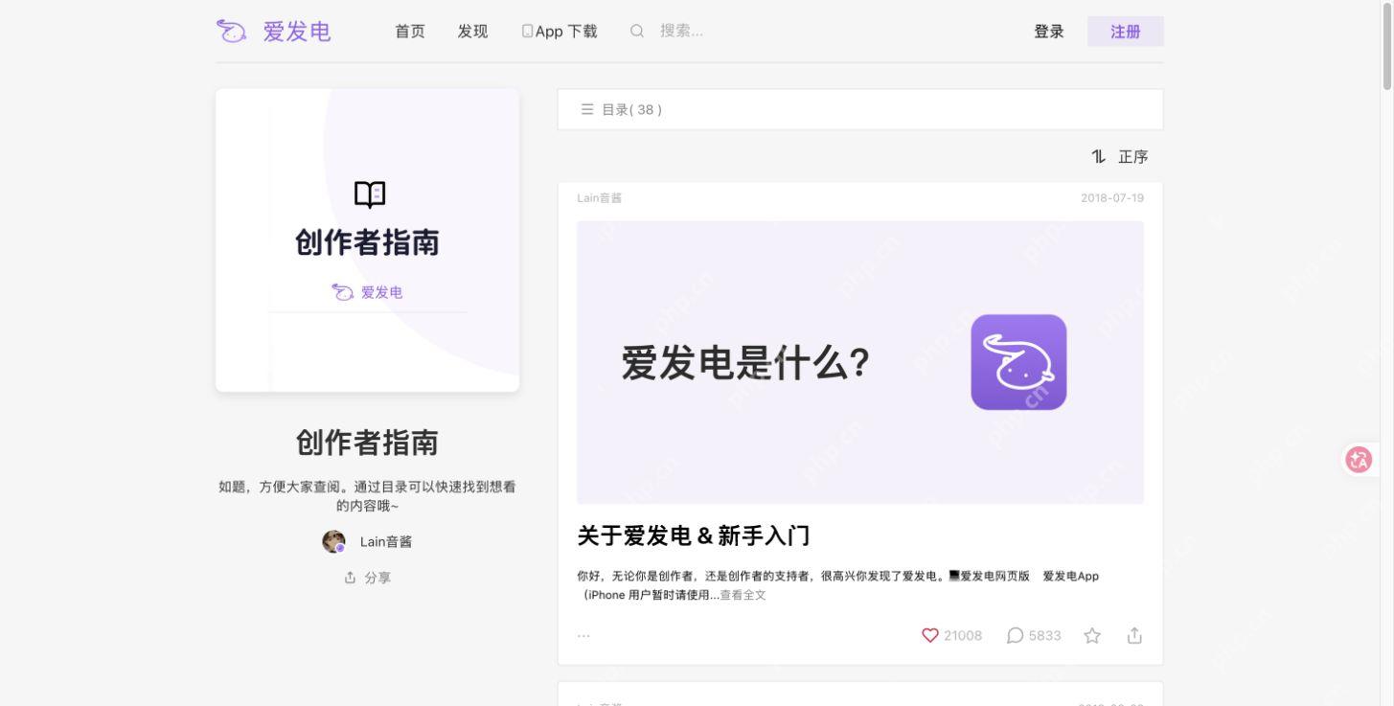
Task: Click the post share icon
Action: point(1134,635)
